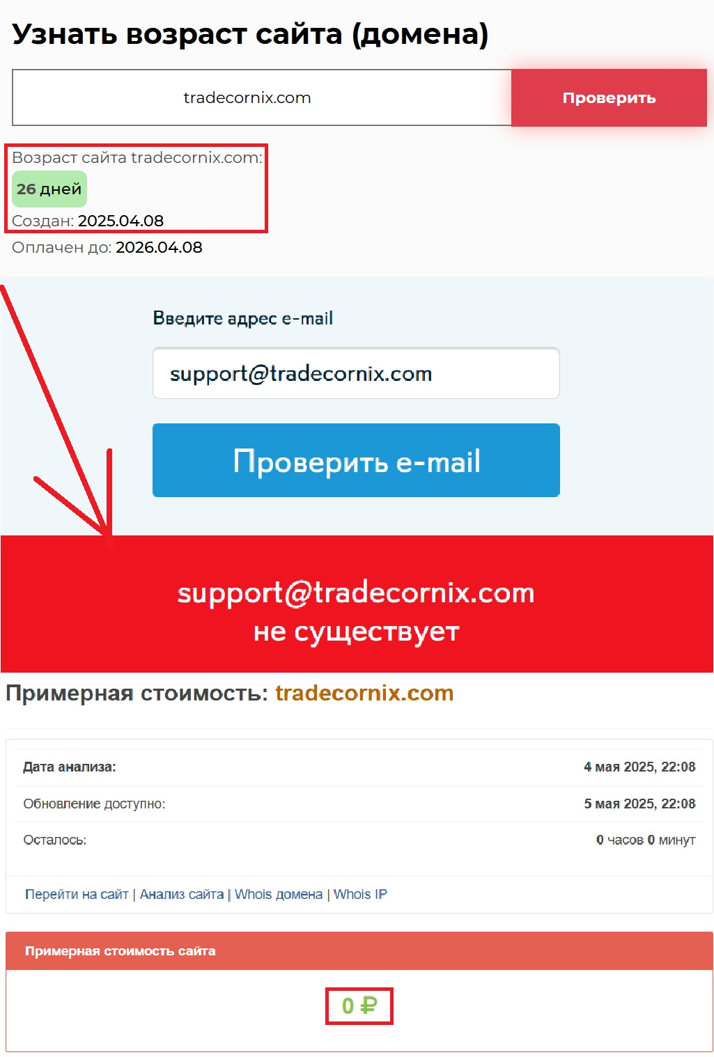Click the Примерная стоимость сайта panel header
The width and height of the screenshot is (714, 1057).
[359, 951]
